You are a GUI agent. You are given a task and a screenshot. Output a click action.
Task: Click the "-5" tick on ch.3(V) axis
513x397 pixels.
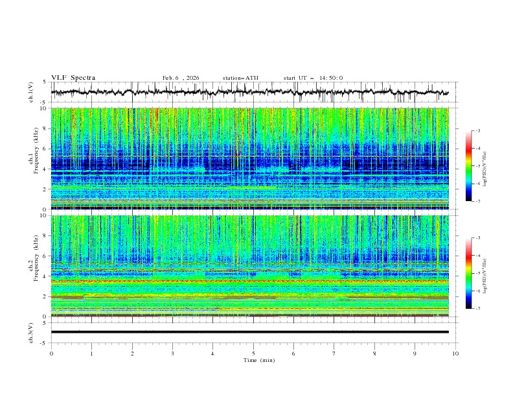click(x=44, y=343)
